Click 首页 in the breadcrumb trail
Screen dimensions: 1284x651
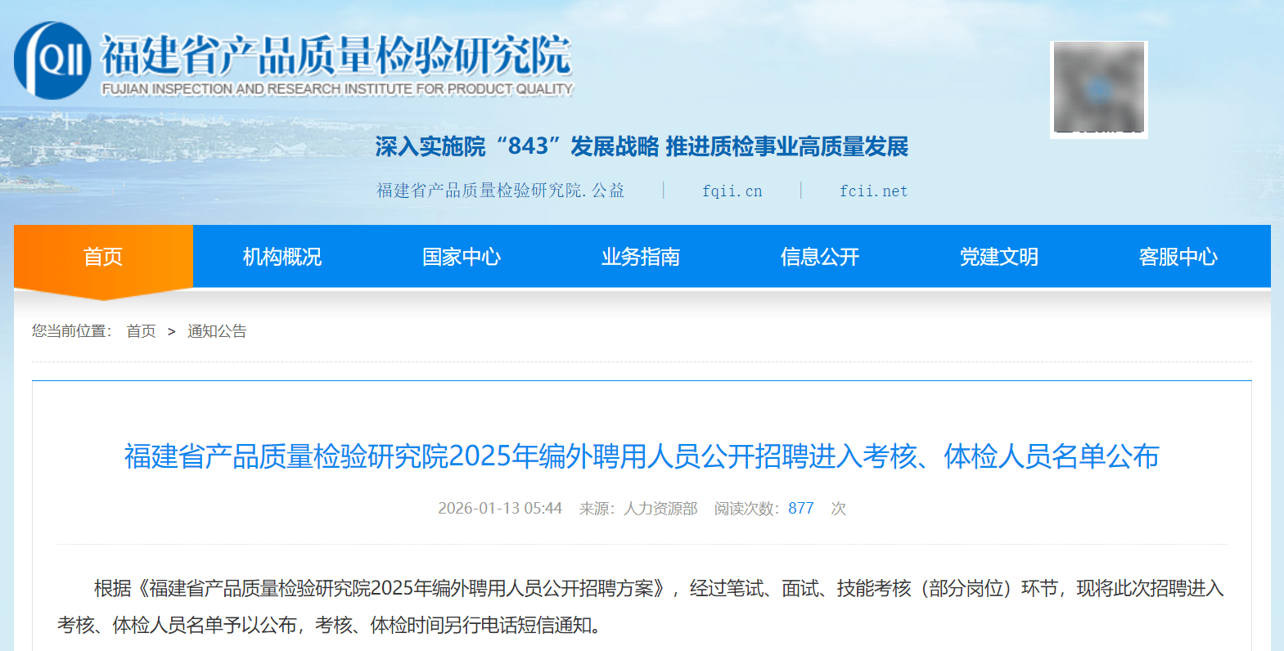pyautogui.click(x=141, y=331)
